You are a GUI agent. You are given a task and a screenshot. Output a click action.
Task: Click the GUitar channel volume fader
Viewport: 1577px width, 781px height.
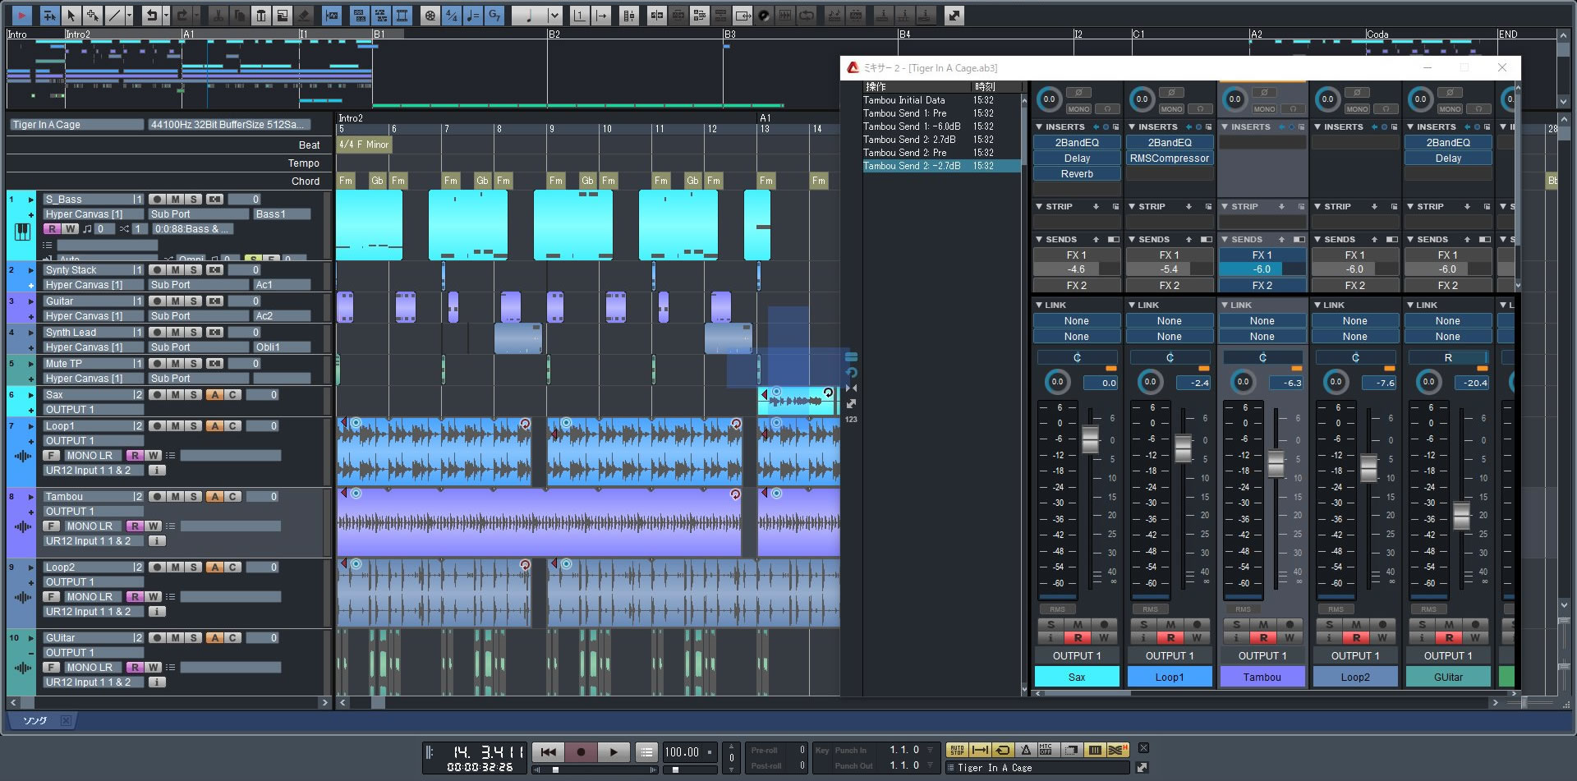(x=1460, y=515)
